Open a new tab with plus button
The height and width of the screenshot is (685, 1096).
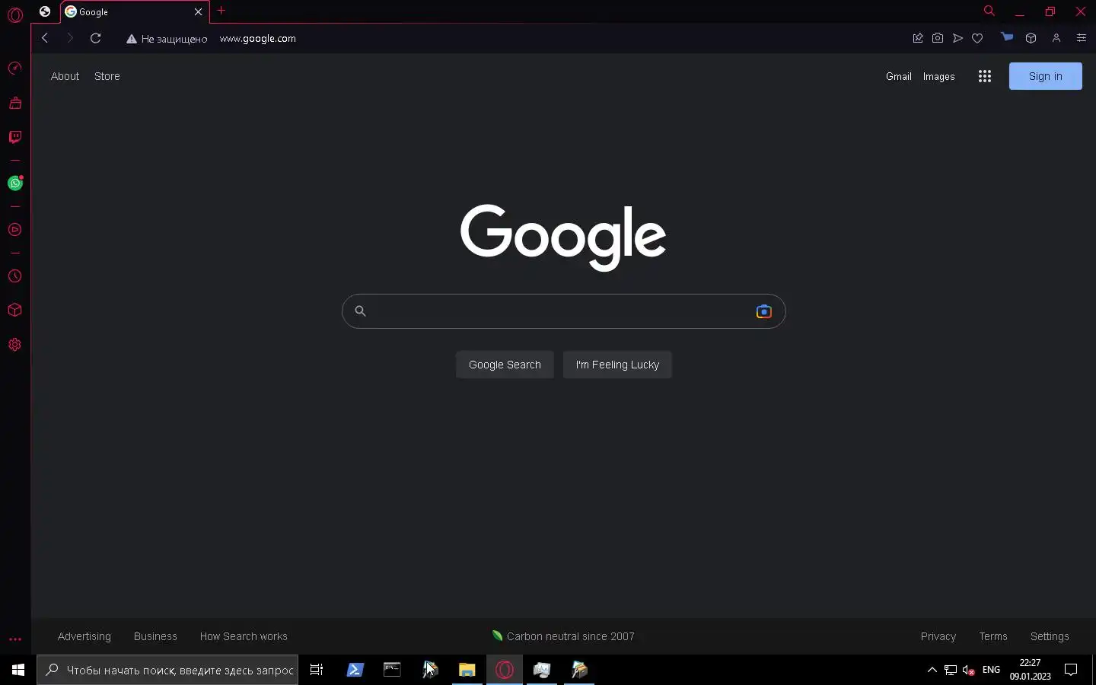(x=221, y=11)
